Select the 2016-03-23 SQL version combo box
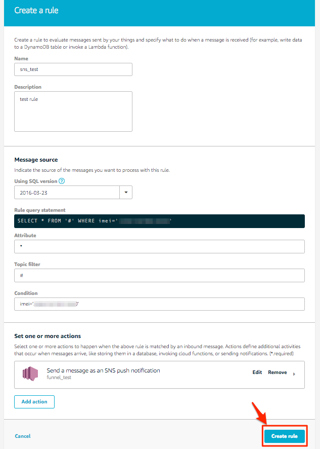Screen dimensions: 320x449 (x=73, y=193)
